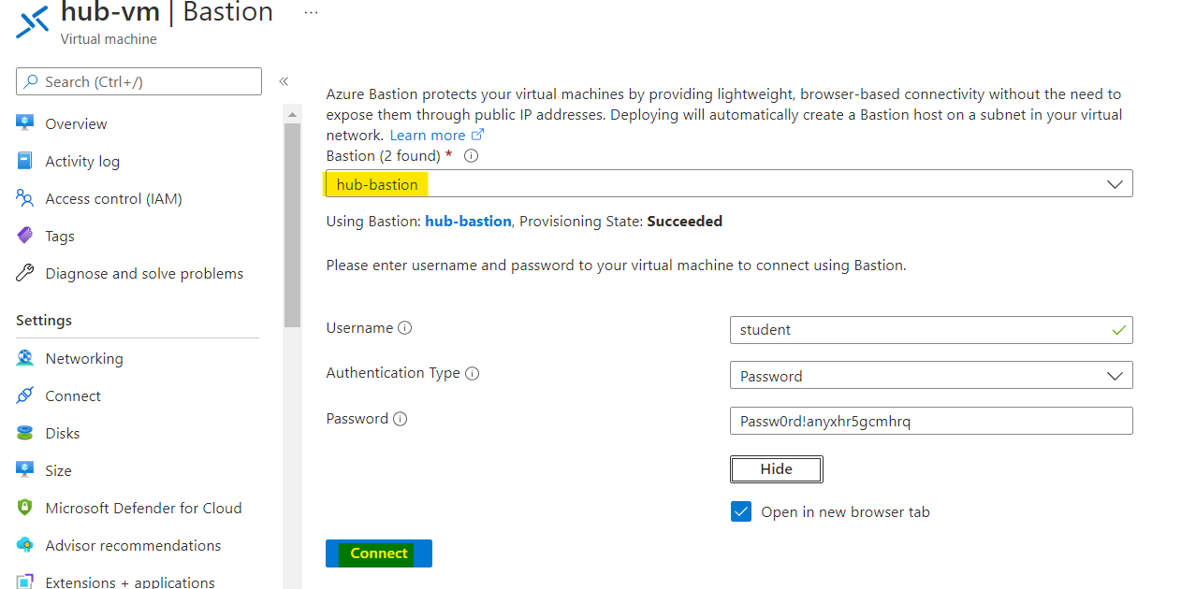Image resolution: width=1181 pixels, height=589 pixels.
Task: Open the Size menu item
Action: pyautogui.click(x=58, y=470)
